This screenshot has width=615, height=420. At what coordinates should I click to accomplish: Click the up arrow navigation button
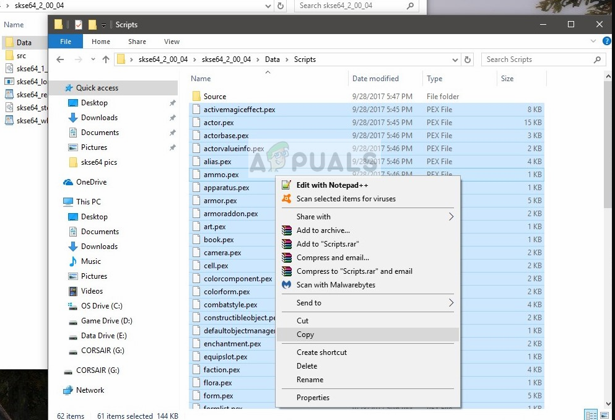(105, 59)
